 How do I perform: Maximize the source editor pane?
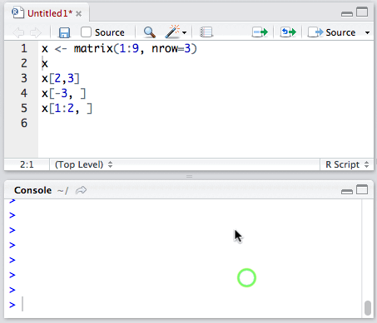362,12
